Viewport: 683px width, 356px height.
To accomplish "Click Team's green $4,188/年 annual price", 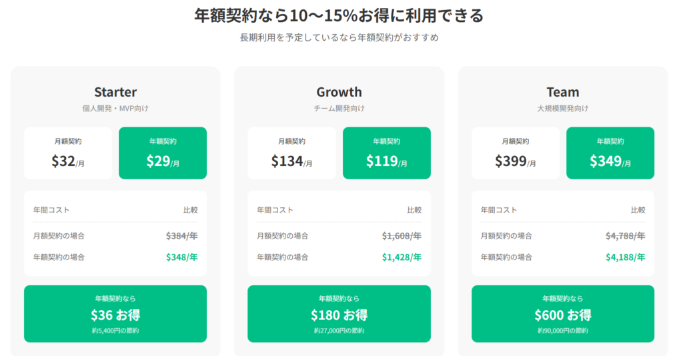I will point(625,257).
